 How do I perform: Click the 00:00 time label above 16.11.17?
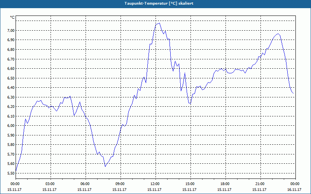tap(294, 184)
